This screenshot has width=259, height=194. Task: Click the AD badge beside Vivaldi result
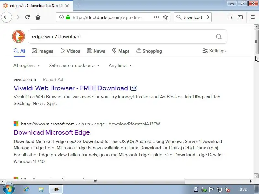point(134,88)
